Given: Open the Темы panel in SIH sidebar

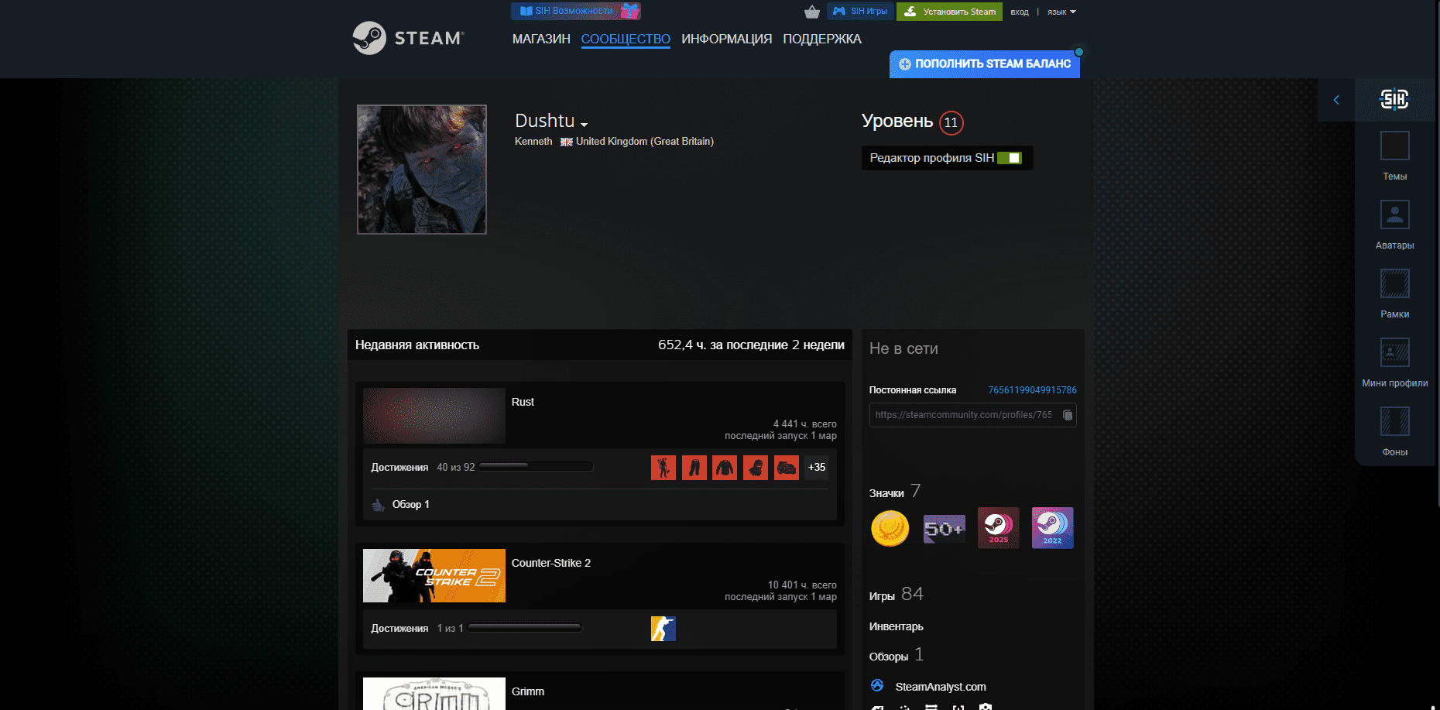Looking at the screenshot, I should (x=1394, y=146).
